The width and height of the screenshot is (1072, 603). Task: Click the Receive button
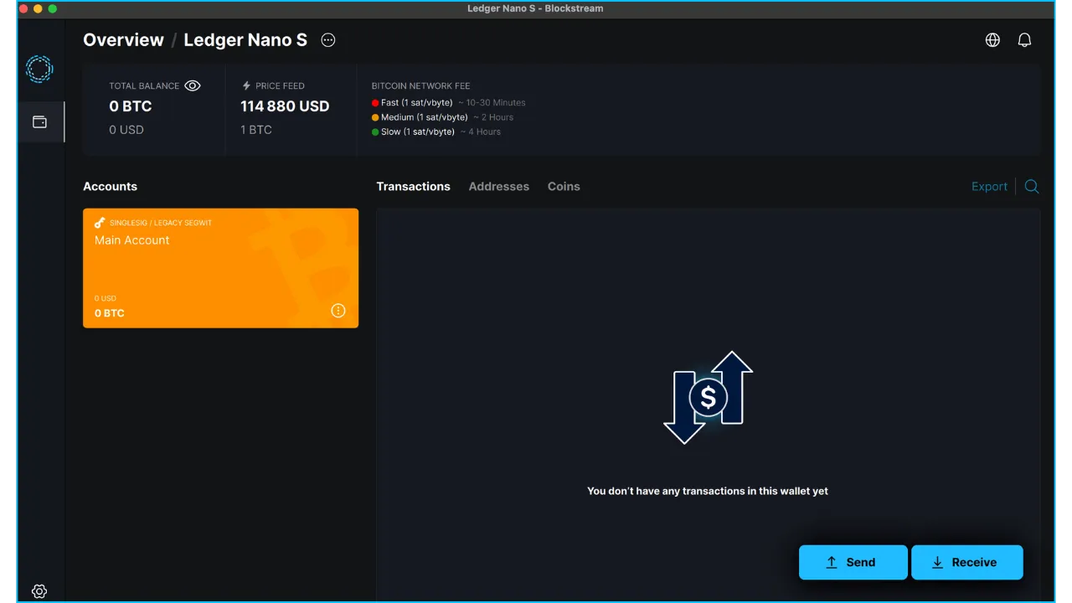click(x=966, y=563)
